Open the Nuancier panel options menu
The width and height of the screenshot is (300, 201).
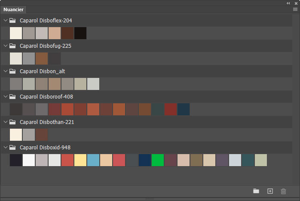[x=295, y=9]
